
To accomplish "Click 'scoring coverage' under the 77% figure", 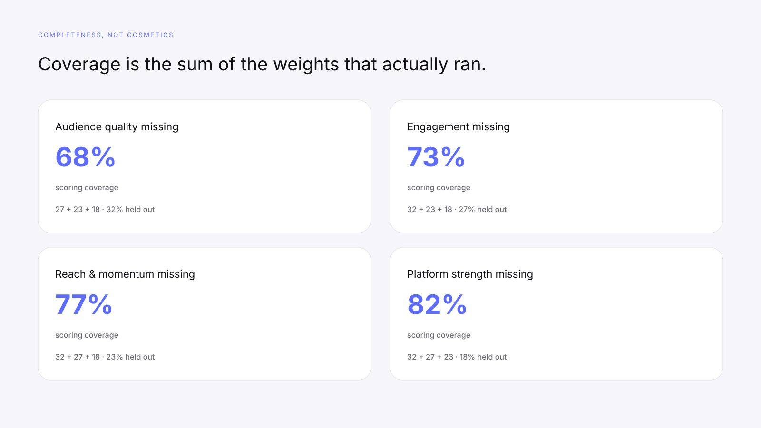I will (87, 335).
